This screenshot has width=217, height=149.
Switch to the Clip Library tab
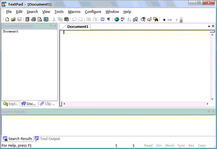[x=47, y=104]
